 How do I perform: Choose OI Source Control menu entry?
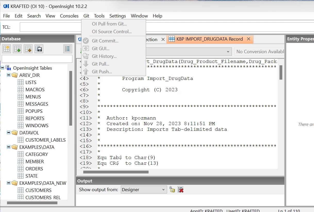(x=114, y=32)
